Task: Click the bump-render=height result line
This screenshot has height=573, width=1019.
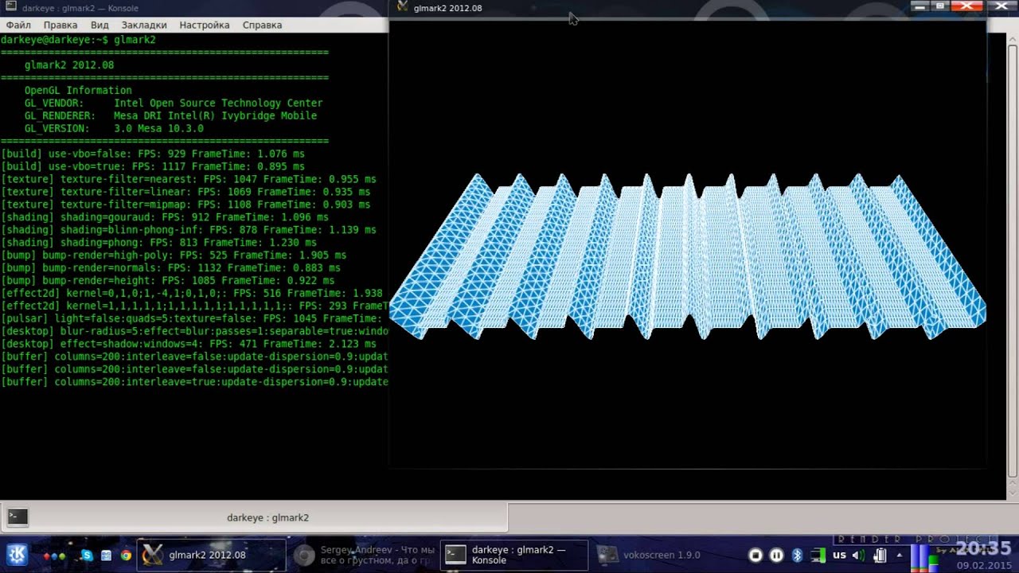Action: [x=168, y=281]
